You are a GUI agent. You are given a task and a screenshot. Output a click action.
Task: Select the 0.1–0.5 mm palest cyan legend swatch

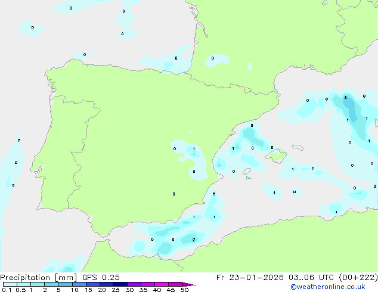pos(10,284)
